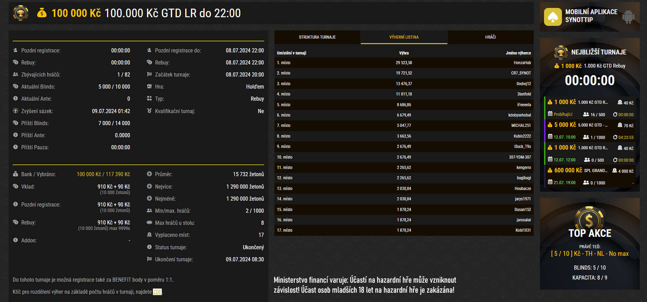
Task: Open the Synottip spade app logo
Action: tap(553, 17)
